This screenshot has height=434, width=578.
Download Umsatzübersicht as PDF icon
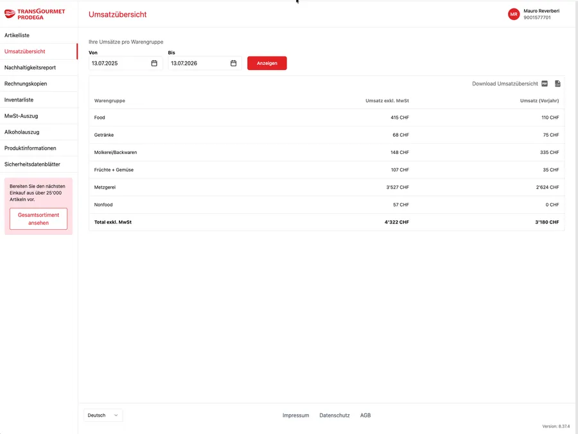tap(545, 83)
